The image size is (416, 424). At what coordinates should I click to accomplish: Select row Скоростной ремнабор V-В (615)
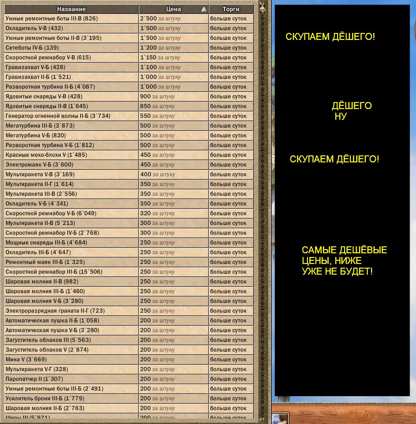[x=129, y=58]
